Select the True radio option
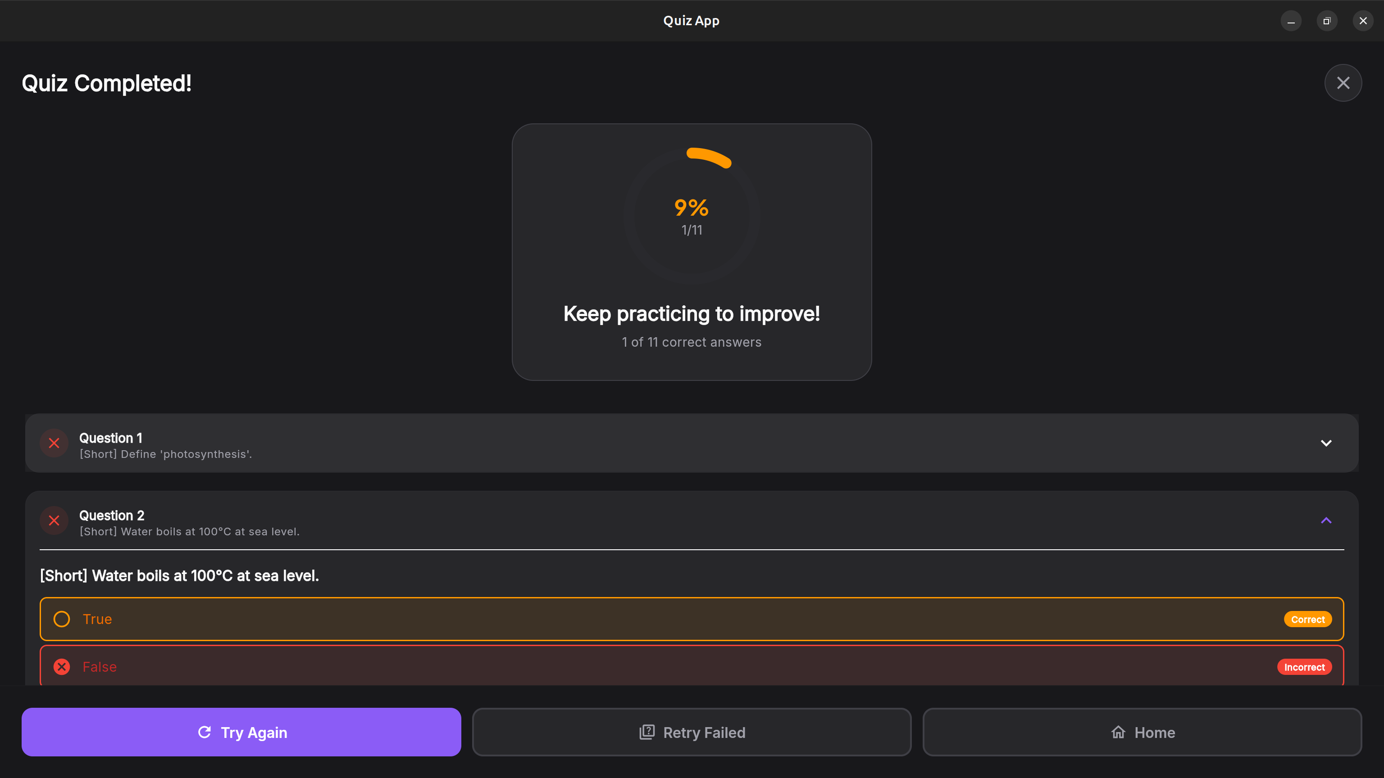 [62, 619]
